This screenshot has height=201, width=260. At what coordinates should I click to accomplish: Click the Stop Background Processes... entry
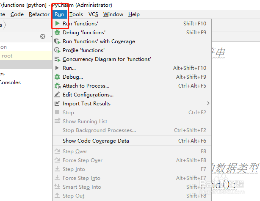(x=132, y=130)
